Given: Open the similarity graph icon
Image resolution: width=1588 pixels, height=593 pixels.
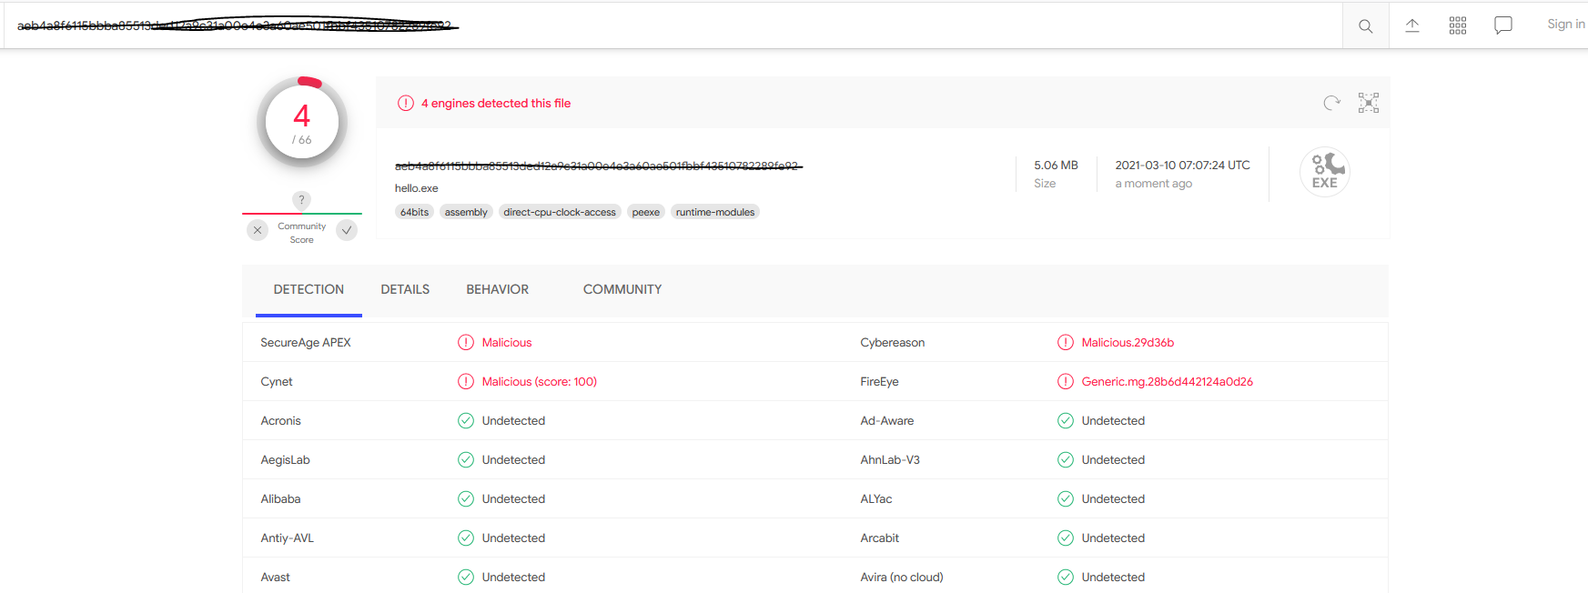Looking at the screenshot, I should tap(1368, 103).
